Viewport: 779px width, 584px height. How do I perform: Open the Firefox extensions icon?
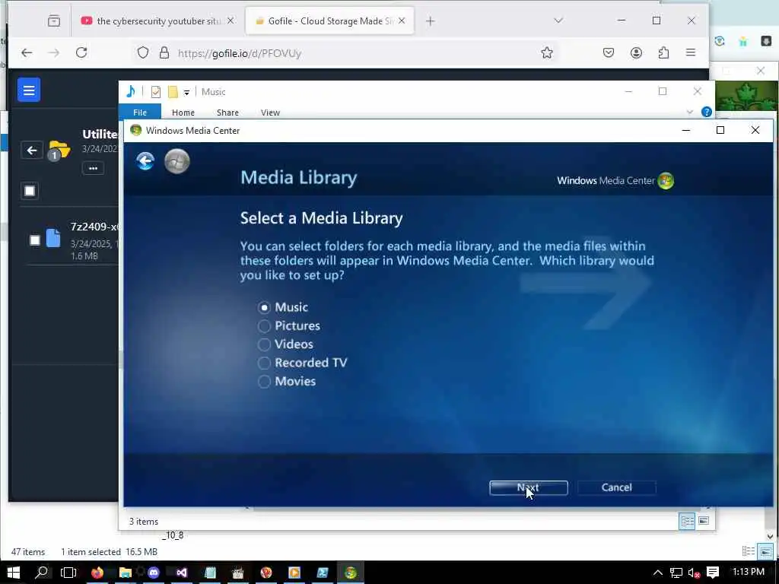(x=663, y=52)
